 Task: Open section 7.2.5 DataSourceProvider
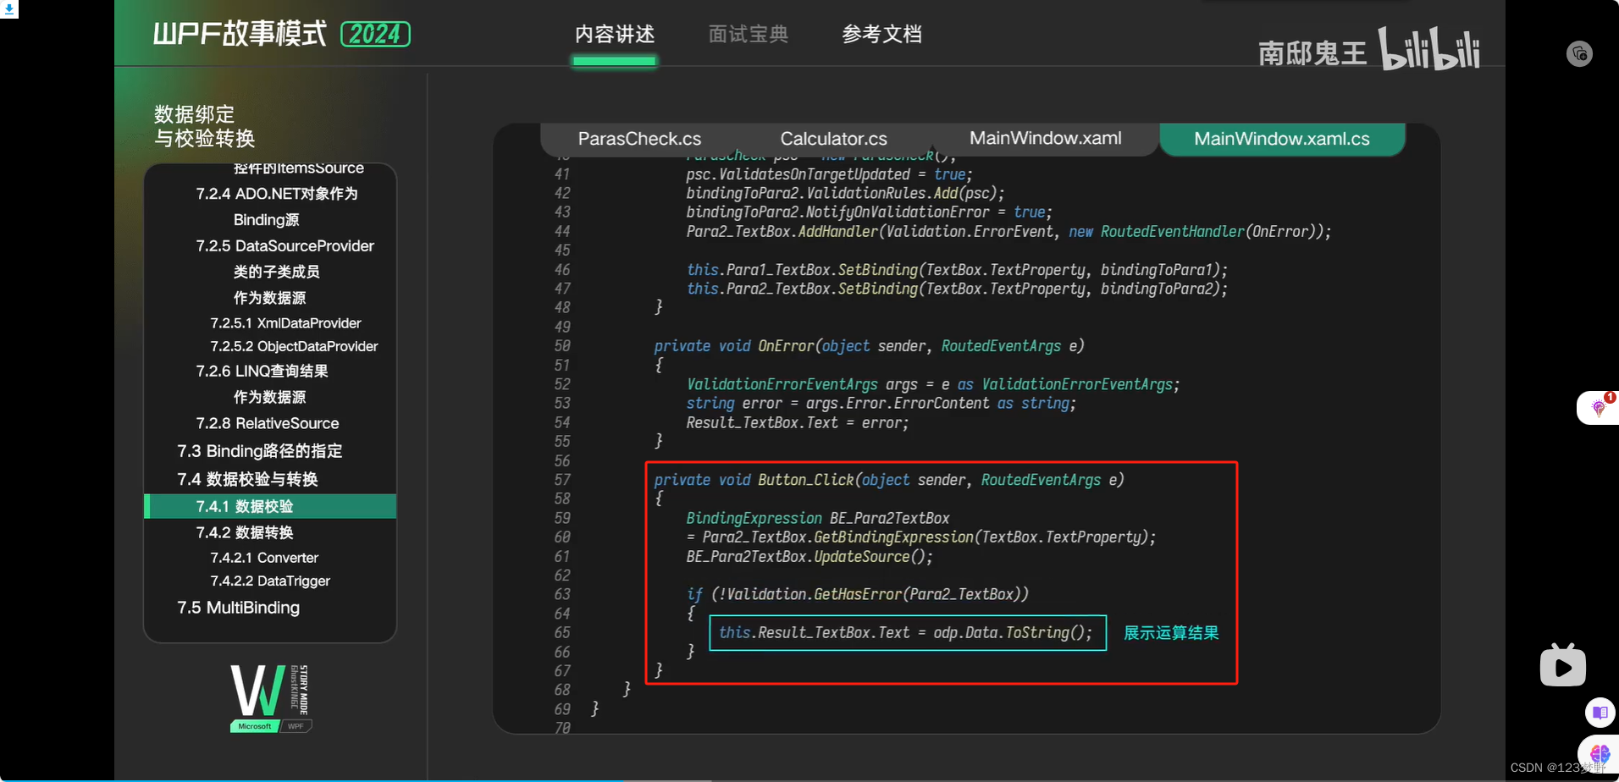(285, 246)
